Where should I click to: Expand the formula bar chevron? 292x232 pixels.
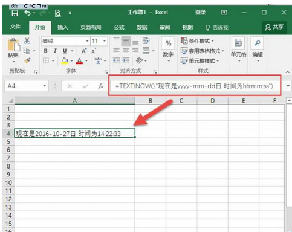pyautogui.click(x=288, y=86)
